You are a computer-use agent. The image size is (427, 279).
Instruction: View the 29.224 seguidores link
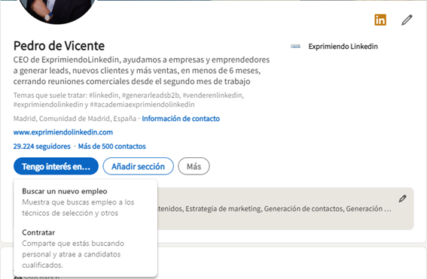click(x=42, y=147)
